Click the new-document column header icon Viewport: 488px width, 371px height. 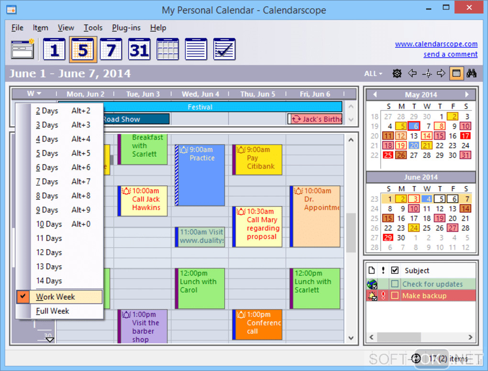coord(371,270)
